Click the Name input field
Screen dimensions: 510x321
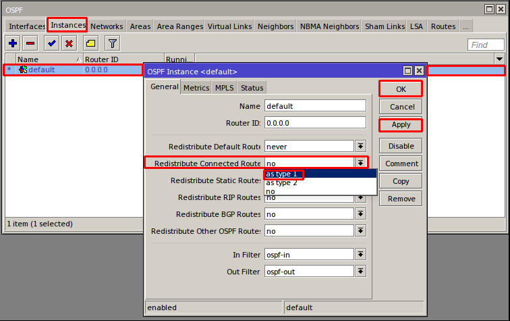coord(315,106)
